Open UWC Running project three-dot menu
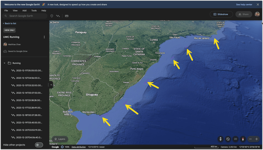This screenshot has height=150, width=263. [x=44, y=37]
